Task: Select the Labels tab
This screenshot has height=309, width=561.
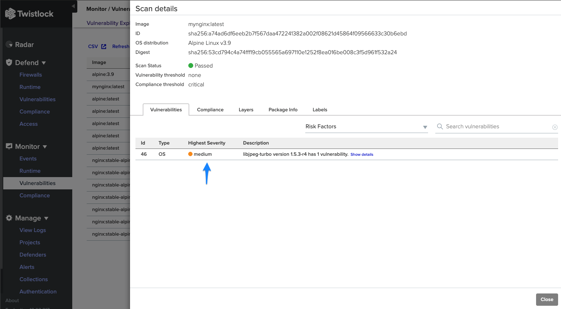Action: click(320, 110)
